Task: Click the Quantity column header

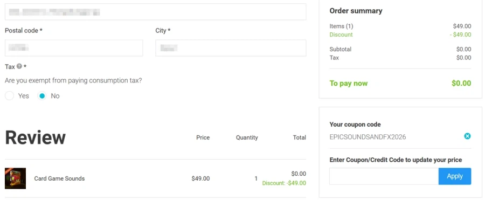Action: point(247,137)
